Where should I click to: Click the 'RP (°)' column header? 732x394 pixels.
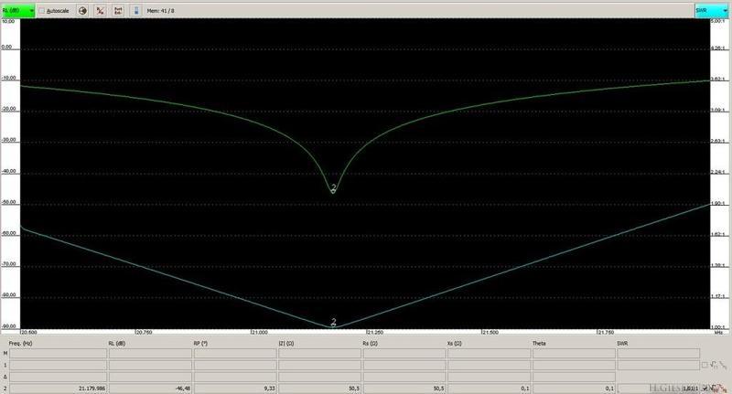click(x=200, y=343)
